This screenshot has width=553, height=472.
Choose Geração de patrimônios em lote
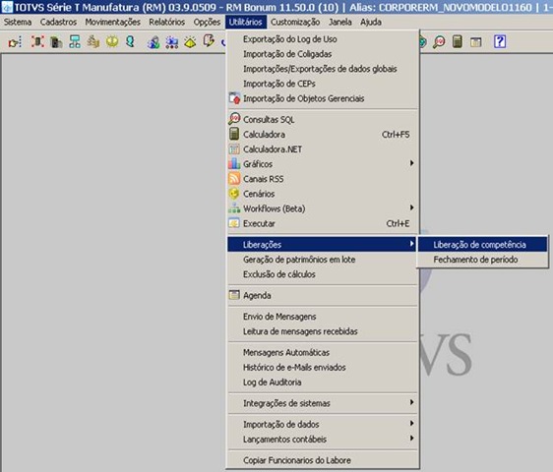pos(323,259)
